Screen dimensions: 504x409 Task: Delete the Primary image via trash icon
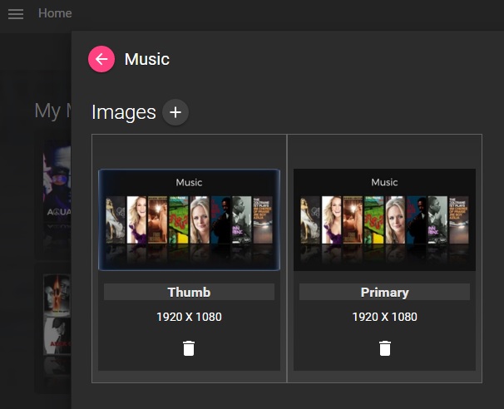384,348
